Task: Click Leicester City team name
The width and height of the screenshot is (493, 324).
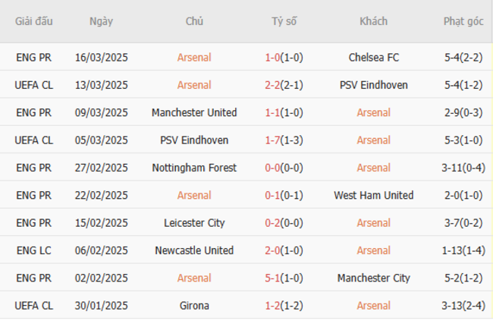Action: coord(194,223)
